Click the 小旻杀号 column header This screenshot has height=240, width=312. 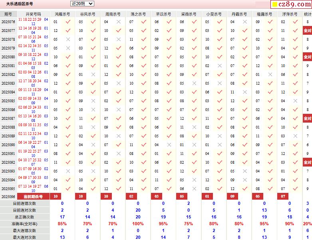tap(214, 14)
